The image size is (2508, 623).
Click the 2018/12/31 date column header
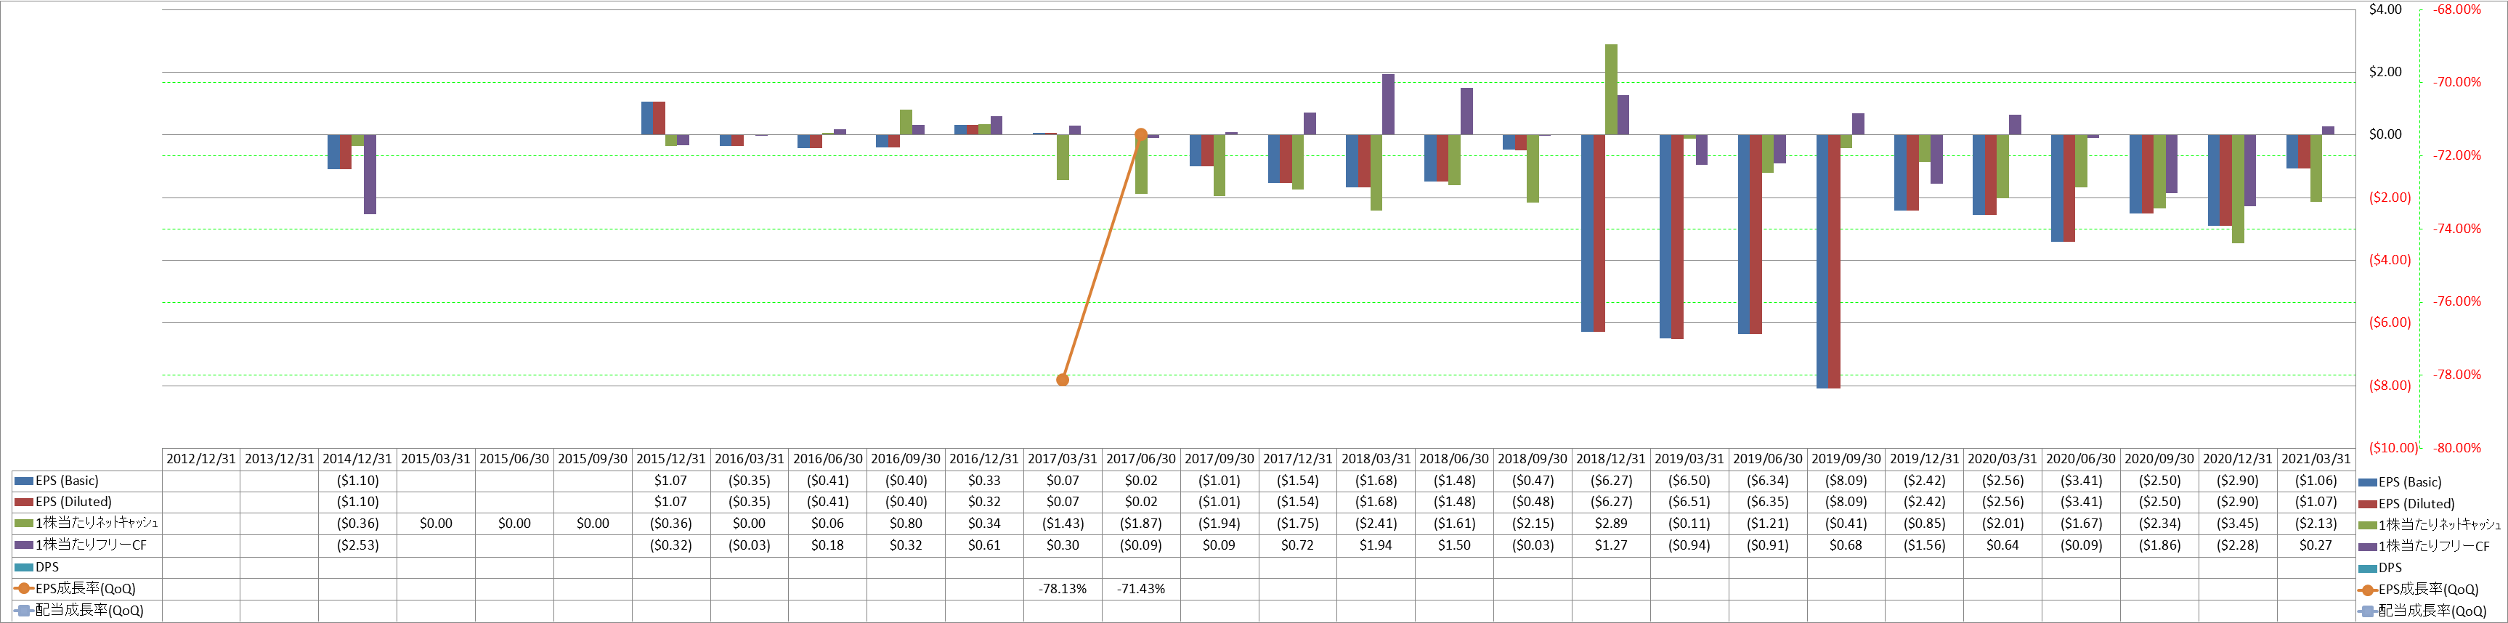pyautogui.click(x=1610, y=458)
